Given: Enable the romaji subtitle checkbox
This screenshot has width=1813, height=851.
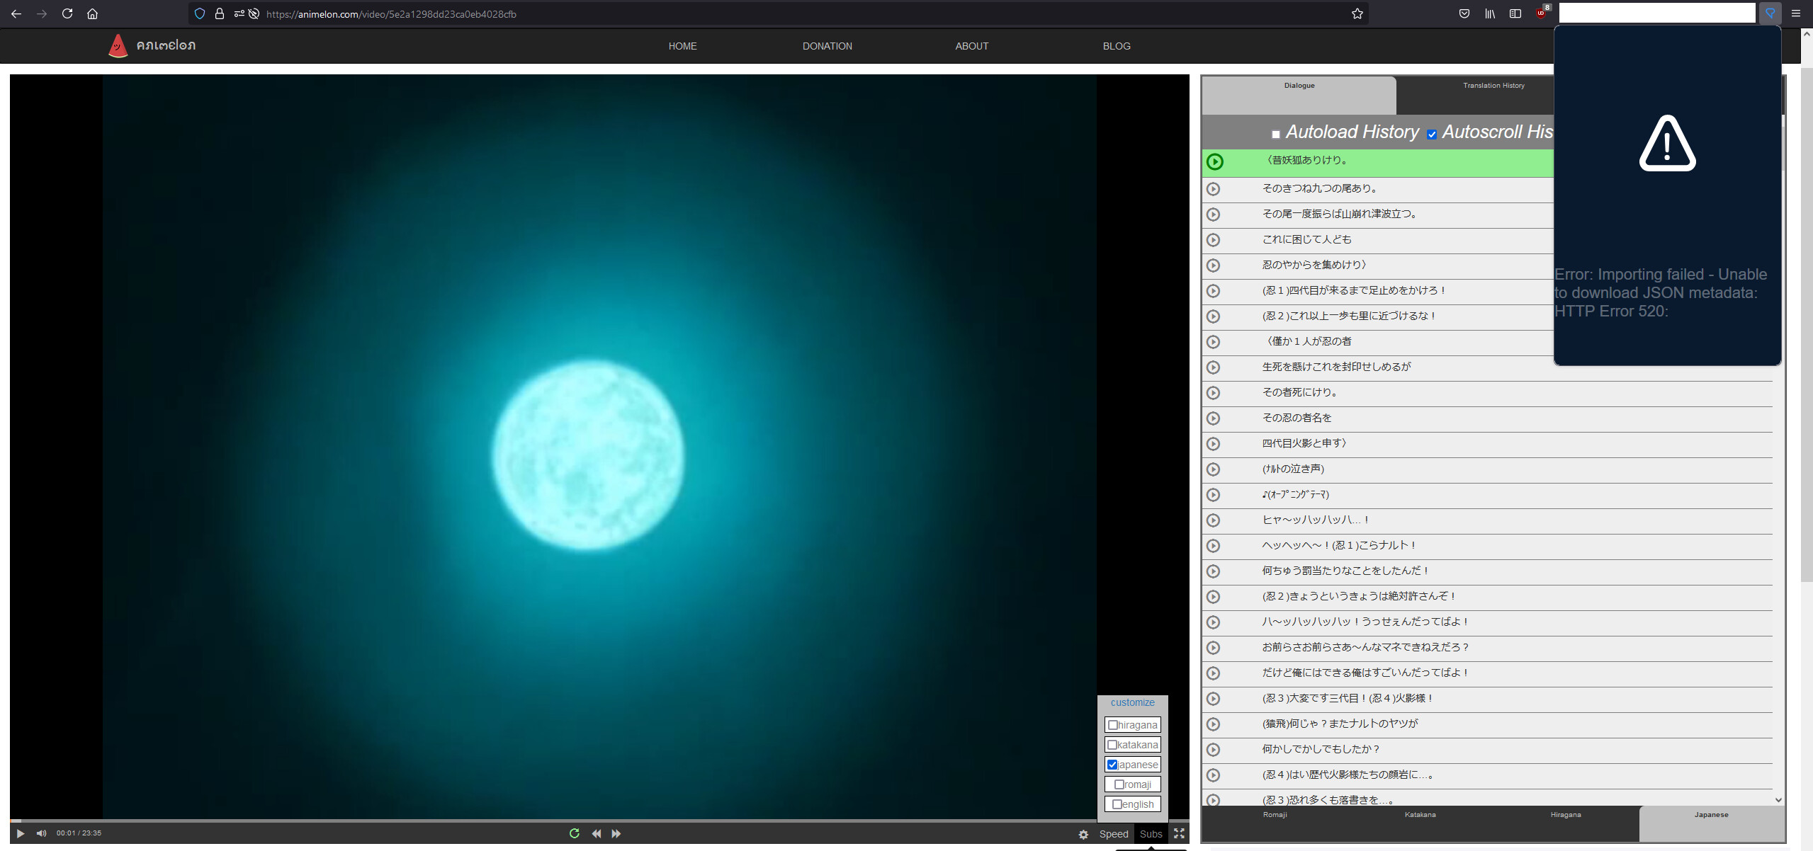Looking at the screenshot, I should tap(1119, 784).
